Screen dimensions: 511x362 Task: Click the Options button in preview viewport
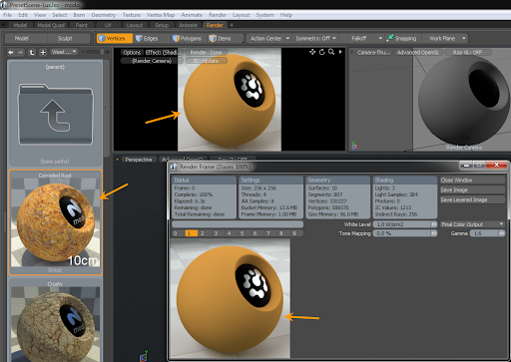tap(132, 52)
